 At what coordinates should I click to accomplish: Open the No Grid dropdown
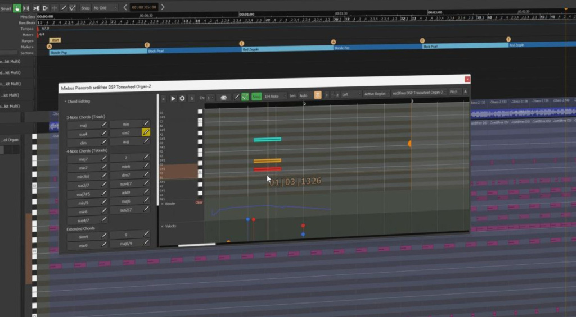point(105,8)
